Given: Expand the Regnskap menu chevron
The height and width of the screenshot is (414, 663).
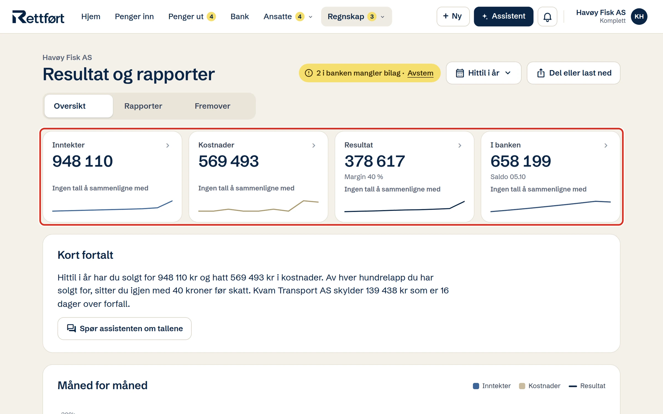Looking at the screenshot, I should coord(382,17).
